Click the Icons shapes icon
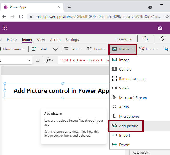This screenshot has width=170, height=155. pyautogui.click(x=141, y=49)
